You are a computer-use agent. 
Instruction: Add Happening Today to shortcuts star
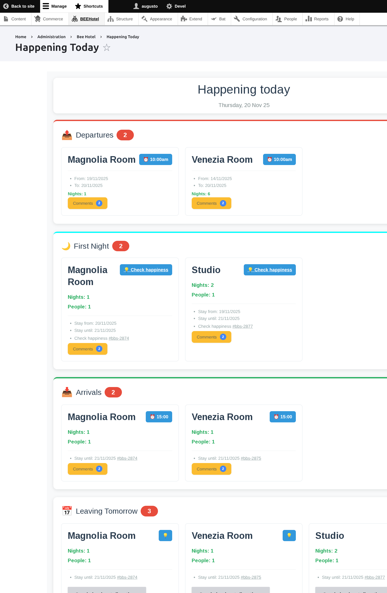(x=107, y=48)
